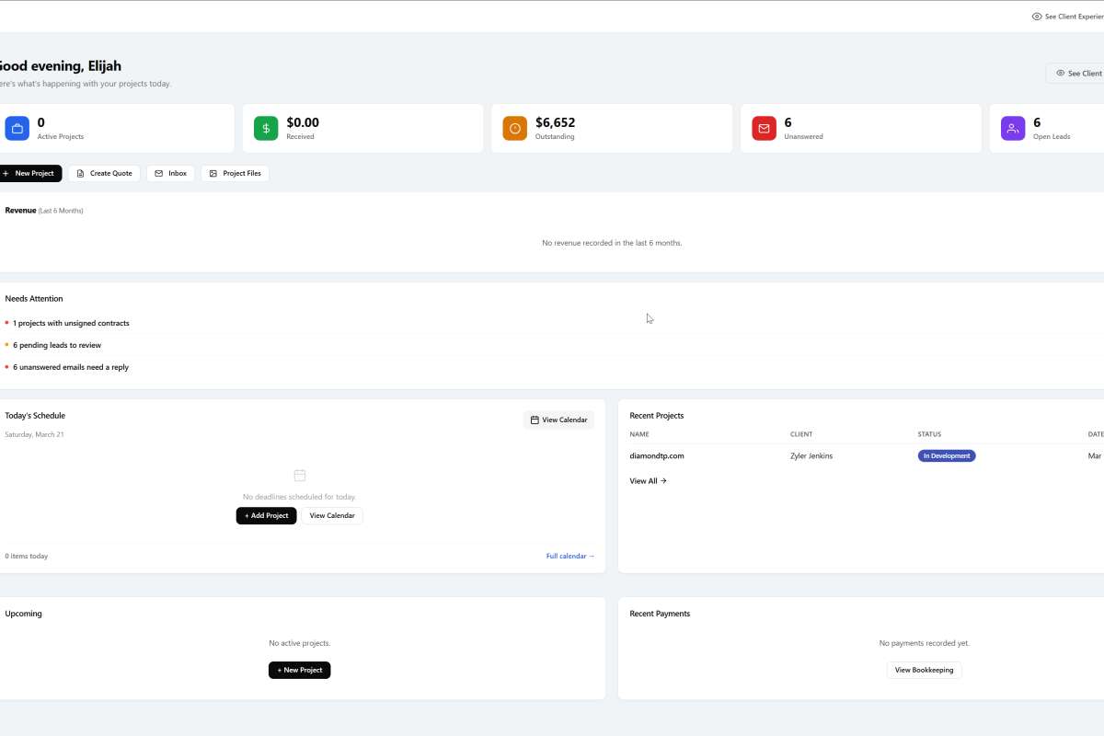Click the empty calendar icon in Today's Schedule

point(299,476)
